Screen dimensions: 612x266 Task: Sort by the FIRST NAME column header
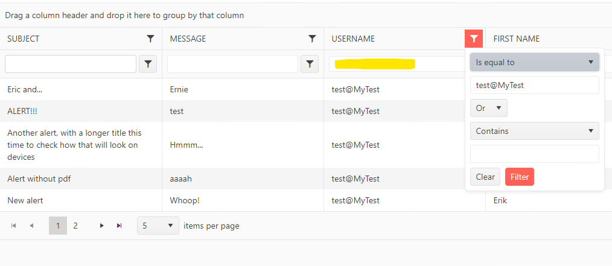pos(517,39)
